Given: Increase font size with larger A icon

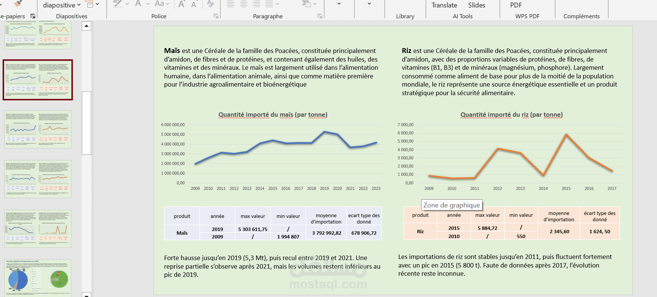Looking at the screenshot, I should pyautogui.click(x=182, y=4).
